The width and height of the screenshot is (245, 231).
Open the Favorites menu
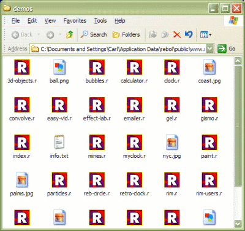[75, 21]
